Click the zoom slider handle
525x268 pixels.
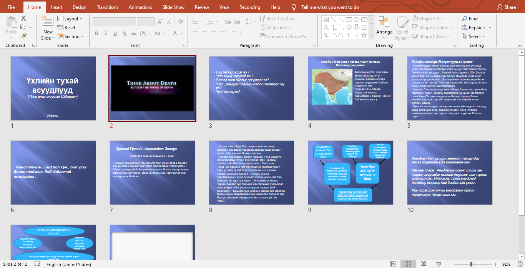(x=471, y=264)
